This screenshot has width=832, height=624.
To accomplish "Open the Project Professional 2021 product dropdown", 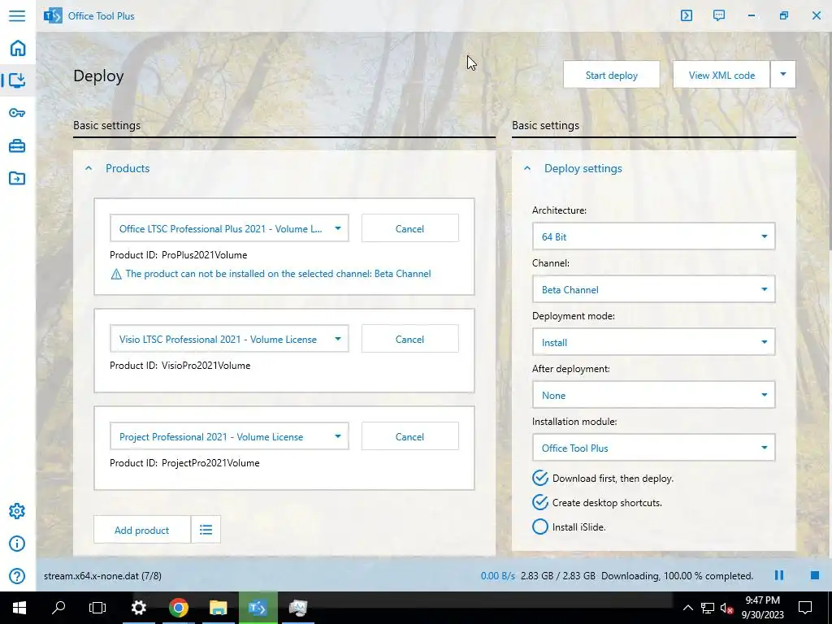I will tap(229, 436).
